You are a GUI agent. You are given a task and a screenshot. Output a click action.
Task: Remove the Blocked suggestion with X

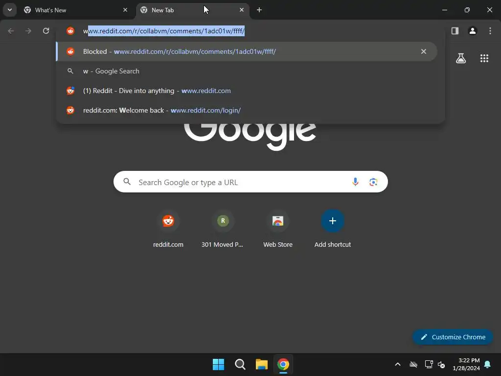pyautogui.click(x=424, y=51)
